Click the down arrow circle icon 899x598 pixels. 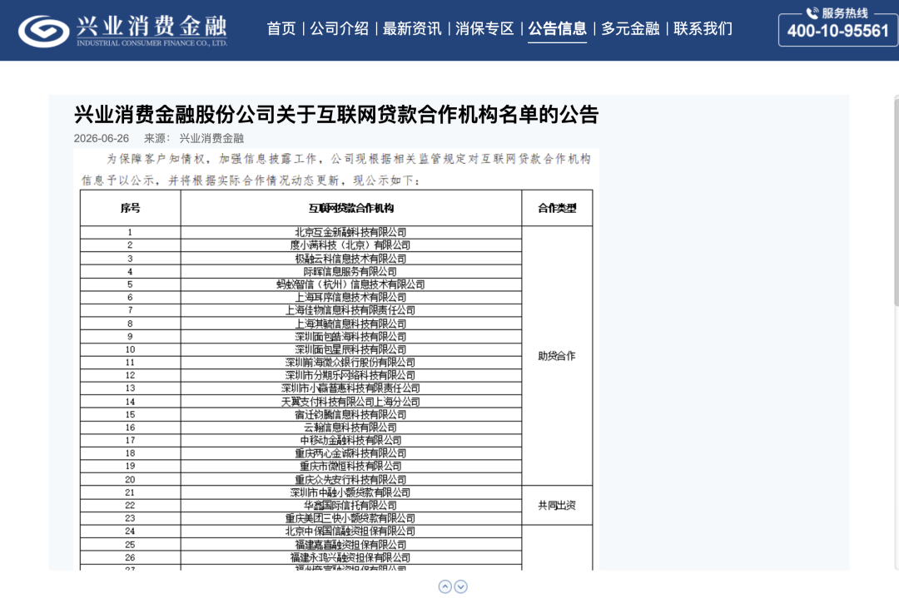tap(461, 586)
